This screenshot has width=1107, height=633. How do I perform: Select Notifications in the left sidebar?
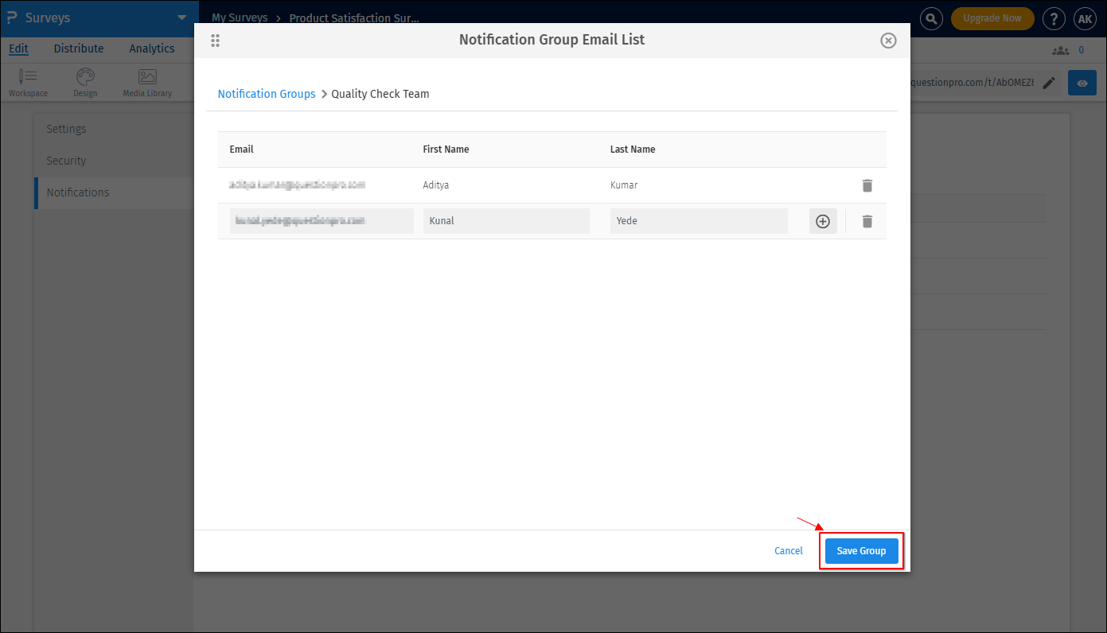click(x=78, y=192)
